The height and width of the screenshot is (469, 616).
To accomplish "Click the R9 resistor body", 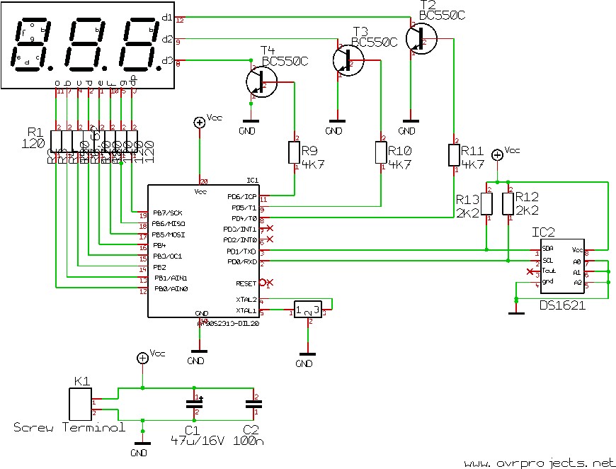I will [295, 152].
